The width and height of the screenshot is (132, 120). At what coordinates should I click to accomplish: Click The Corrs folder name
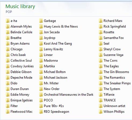111,61
